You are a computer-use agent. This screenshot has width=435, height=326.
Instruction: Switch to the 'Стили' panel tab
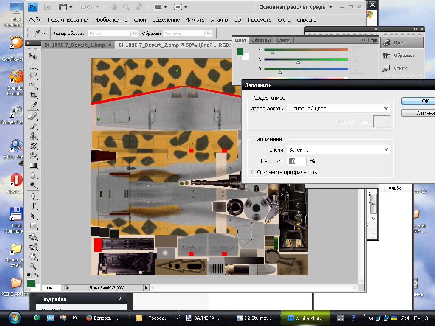[x=283, y=40]
